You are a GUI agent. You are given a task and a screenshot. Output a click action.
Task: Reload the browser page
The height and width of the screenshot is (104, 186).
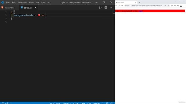click(122, 6)
